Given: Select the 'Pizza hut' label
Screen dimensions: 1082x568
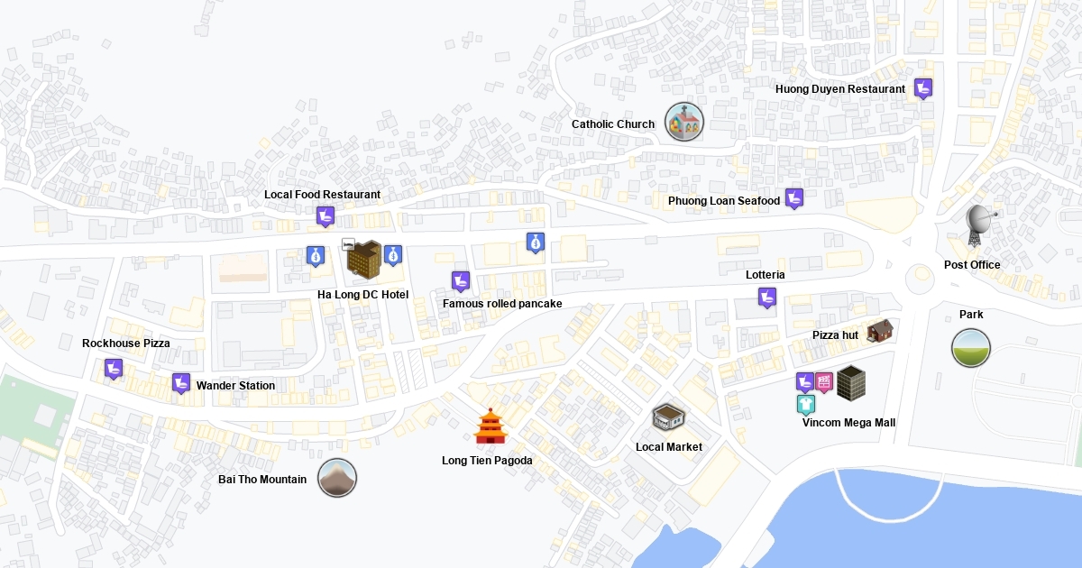Looking at the screenshot, I should (x=835, y=335).
